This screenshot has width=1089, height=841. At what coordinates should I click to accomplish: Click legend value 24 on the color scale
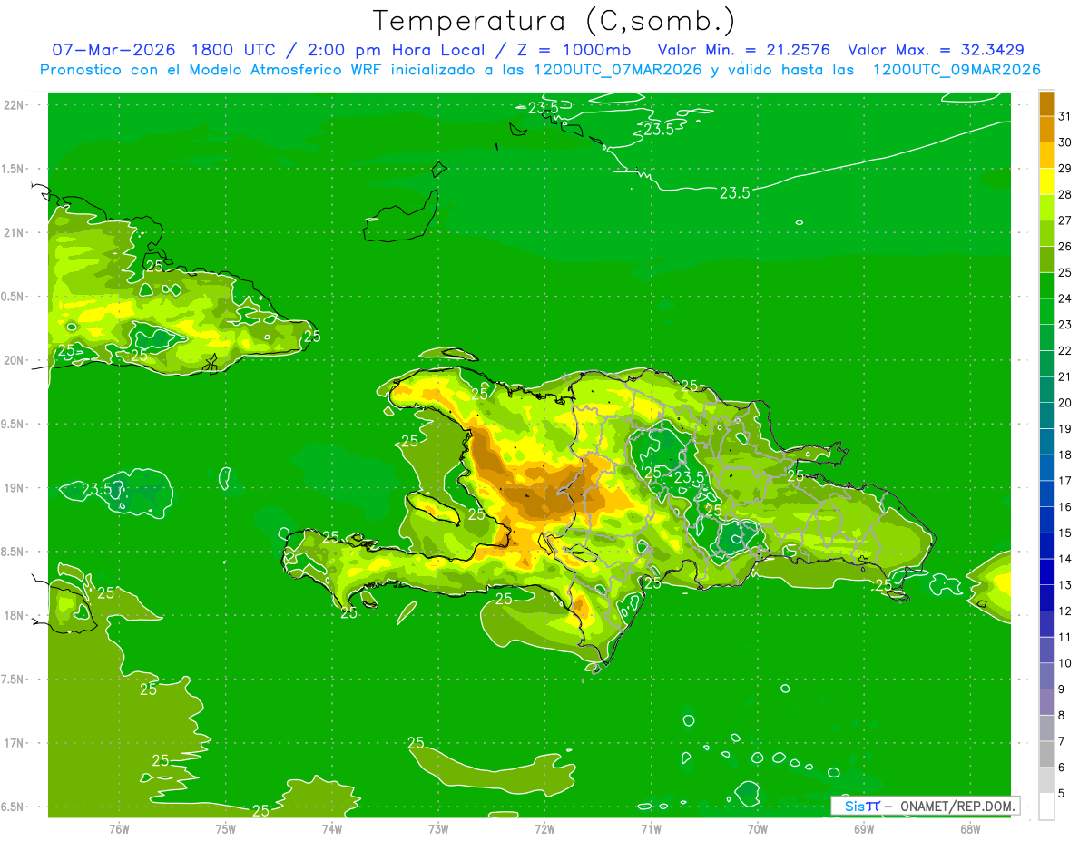(x=1064, y=298)
